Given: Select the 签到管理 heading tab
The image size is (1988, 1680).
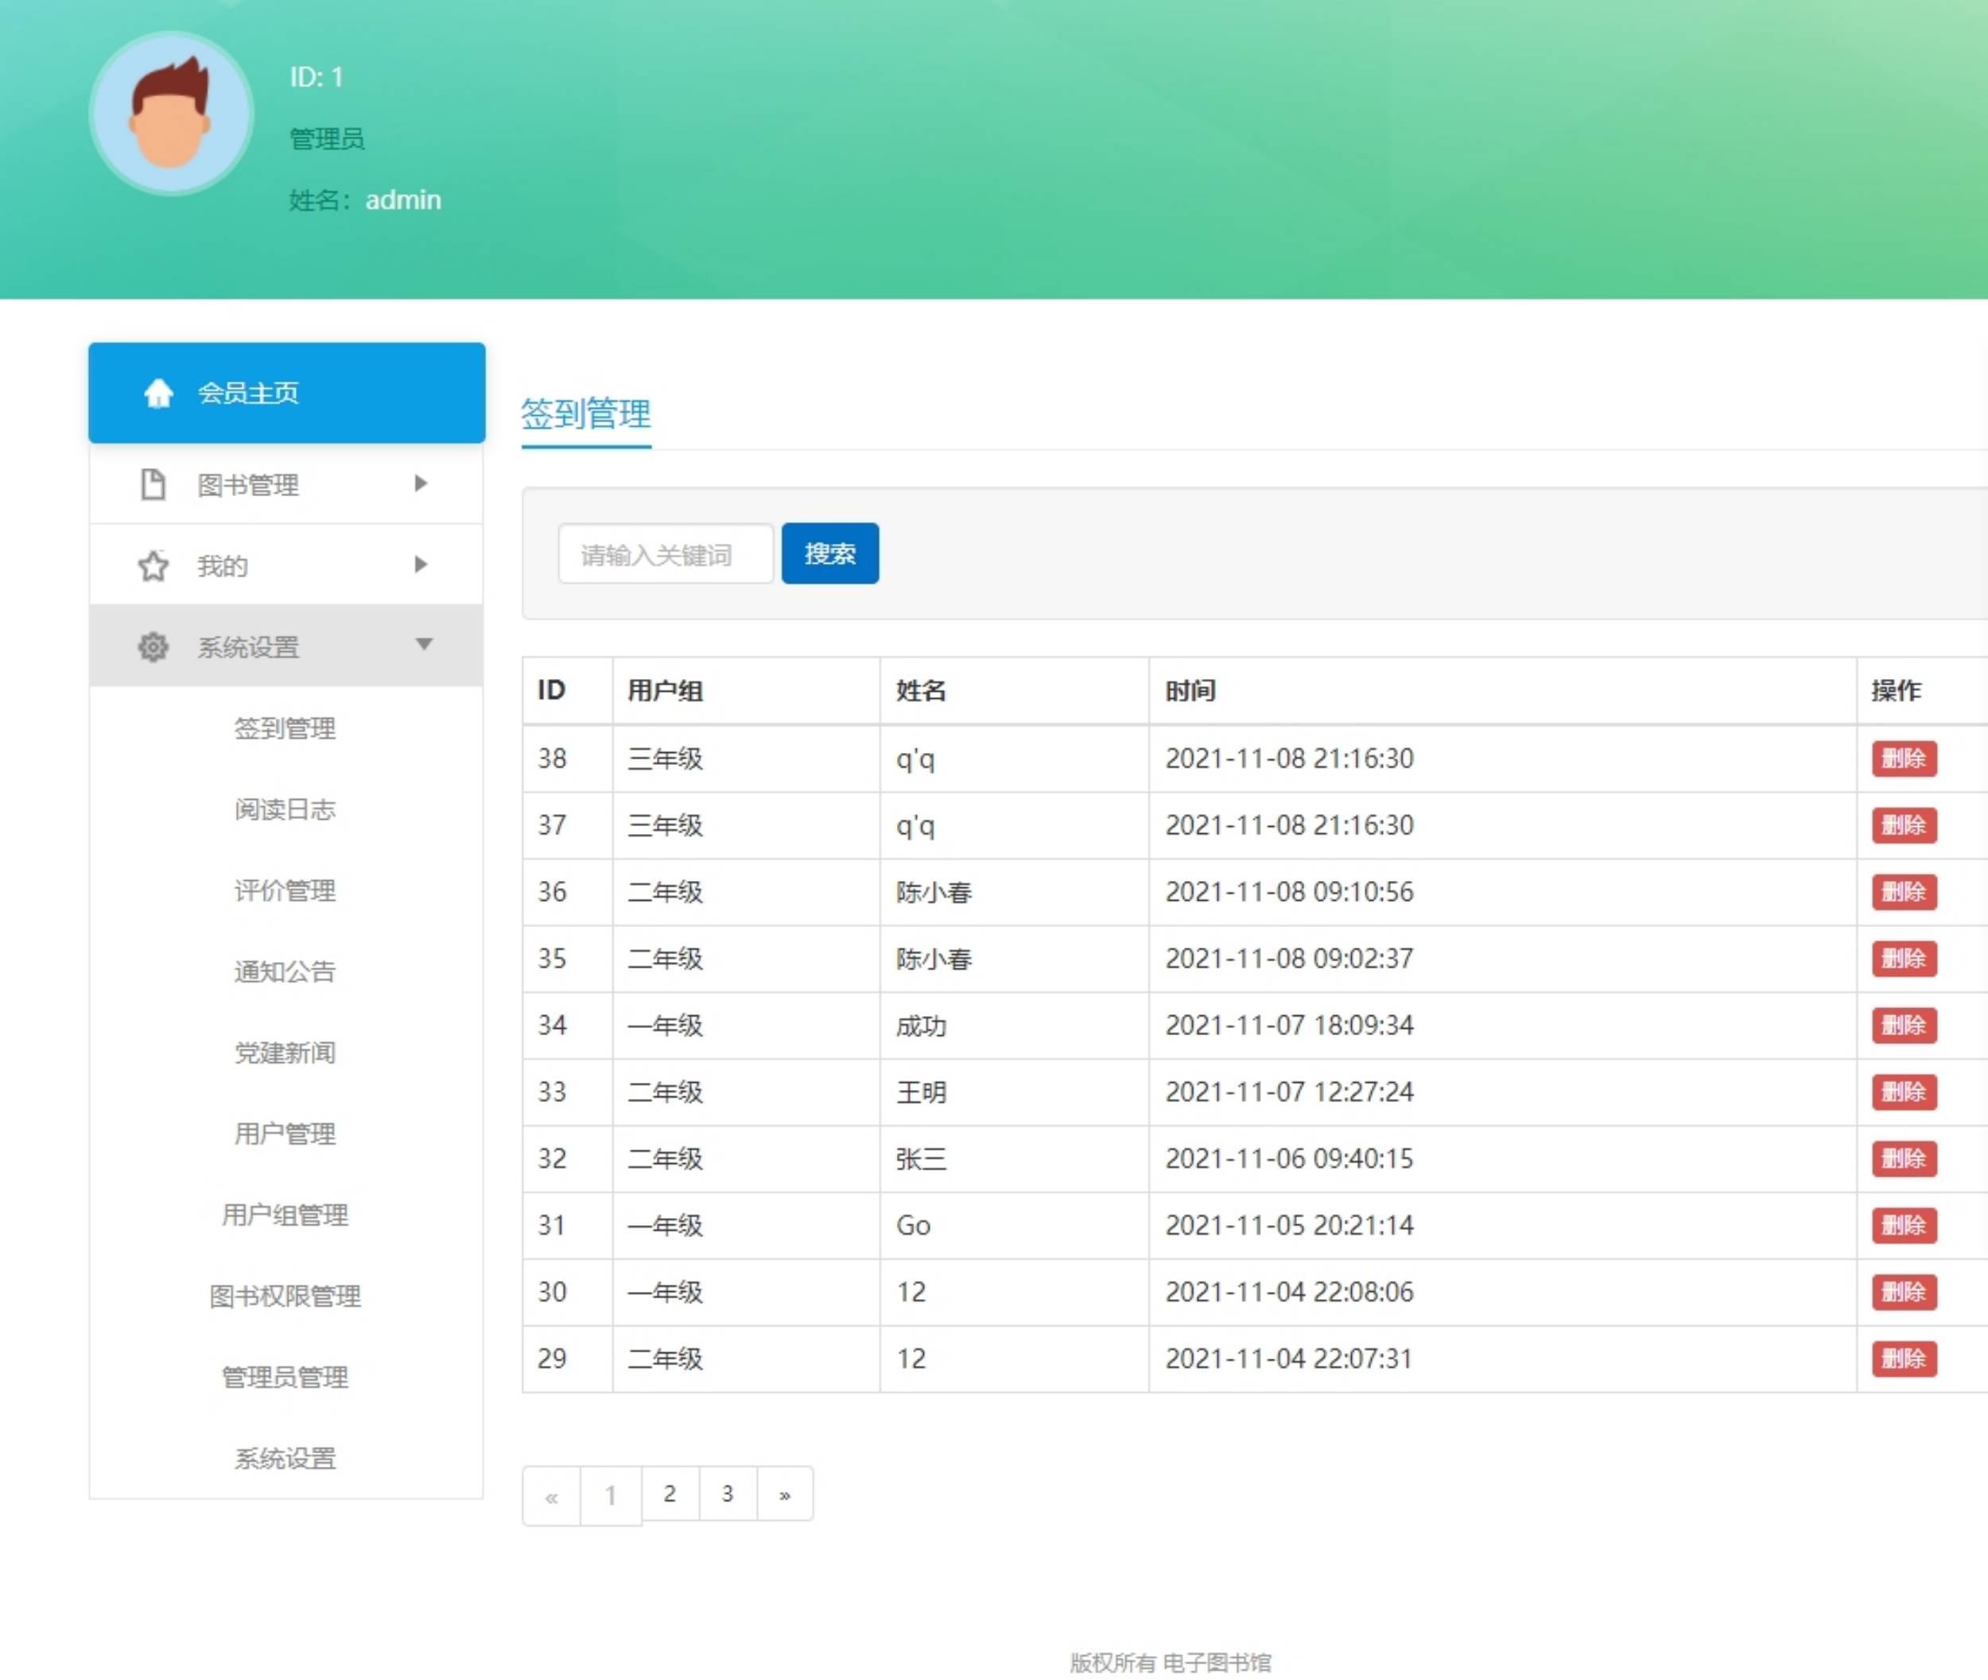Looking at the screenshot, I should [x=586, y=414].
